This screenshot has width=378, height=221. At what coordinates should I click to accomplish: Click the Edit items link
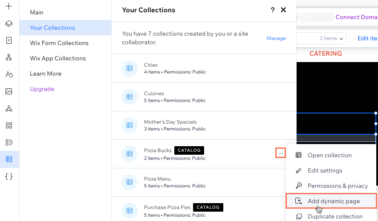click(x=368, y=38)
